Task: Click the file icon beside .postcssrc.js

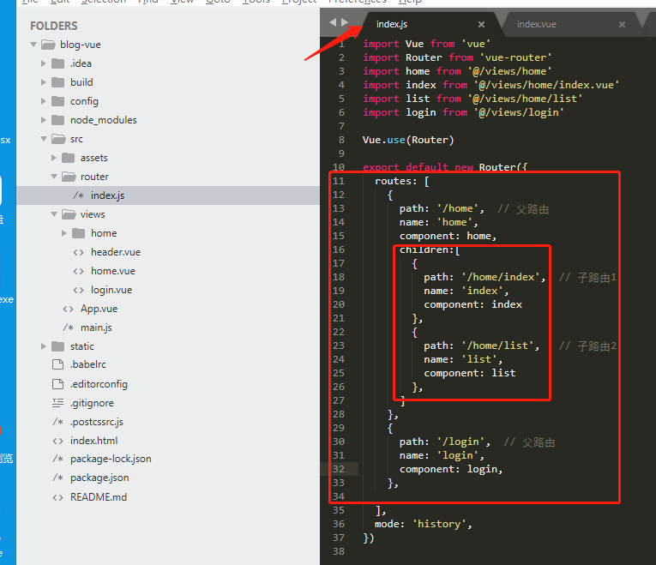Action: pyautogui.click(x=58, y=422)
